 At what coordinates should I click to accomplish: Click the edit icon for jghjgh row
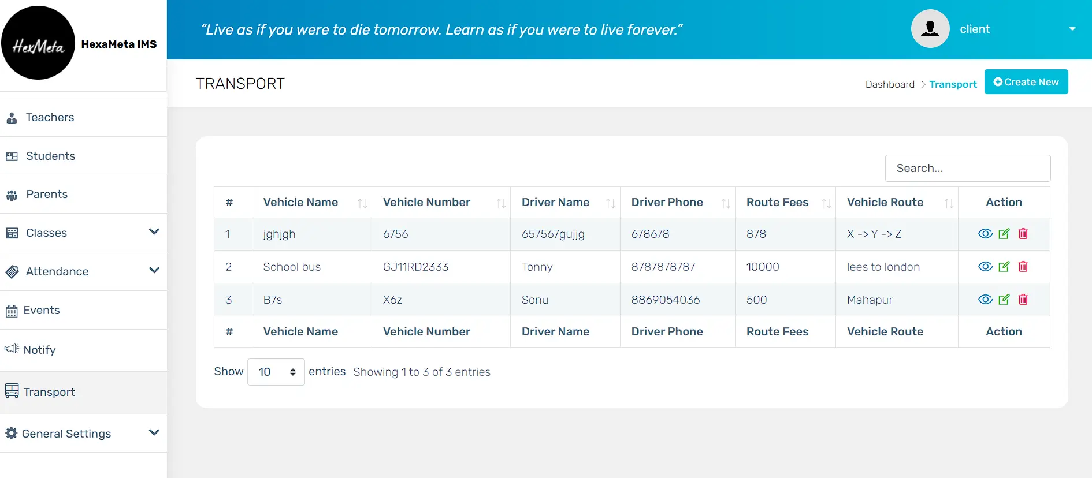coord(1004,234)
